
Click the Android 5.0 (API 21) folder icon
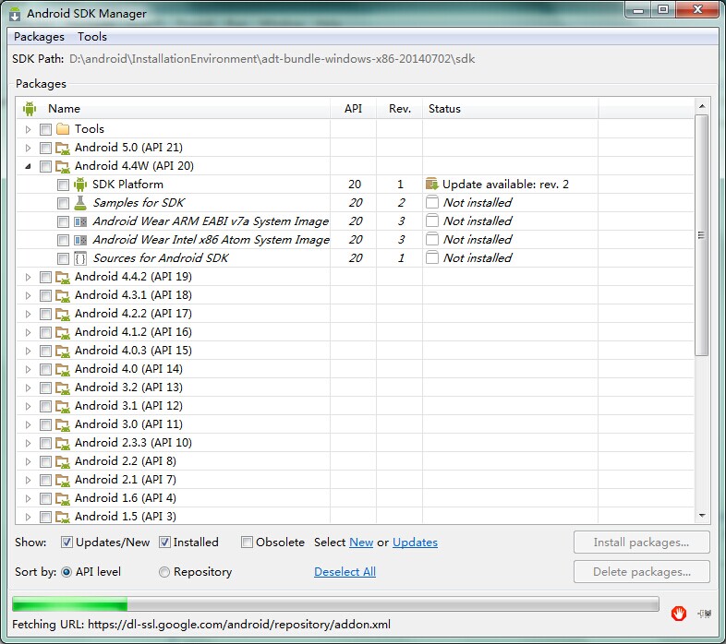point(63,148)
